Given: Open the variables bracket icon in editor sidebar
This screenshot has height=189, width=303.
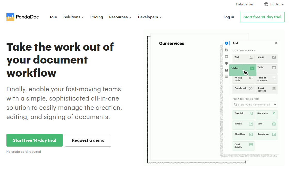Looking at the screenshot, I should point(226,57).
